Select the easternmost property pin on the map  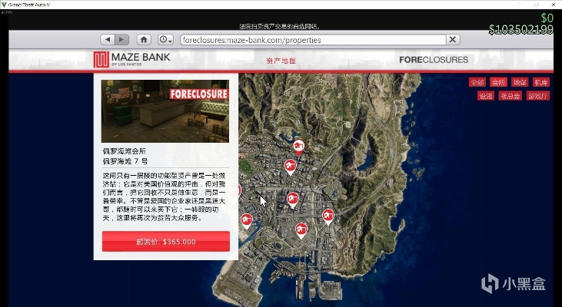[328, 217]
